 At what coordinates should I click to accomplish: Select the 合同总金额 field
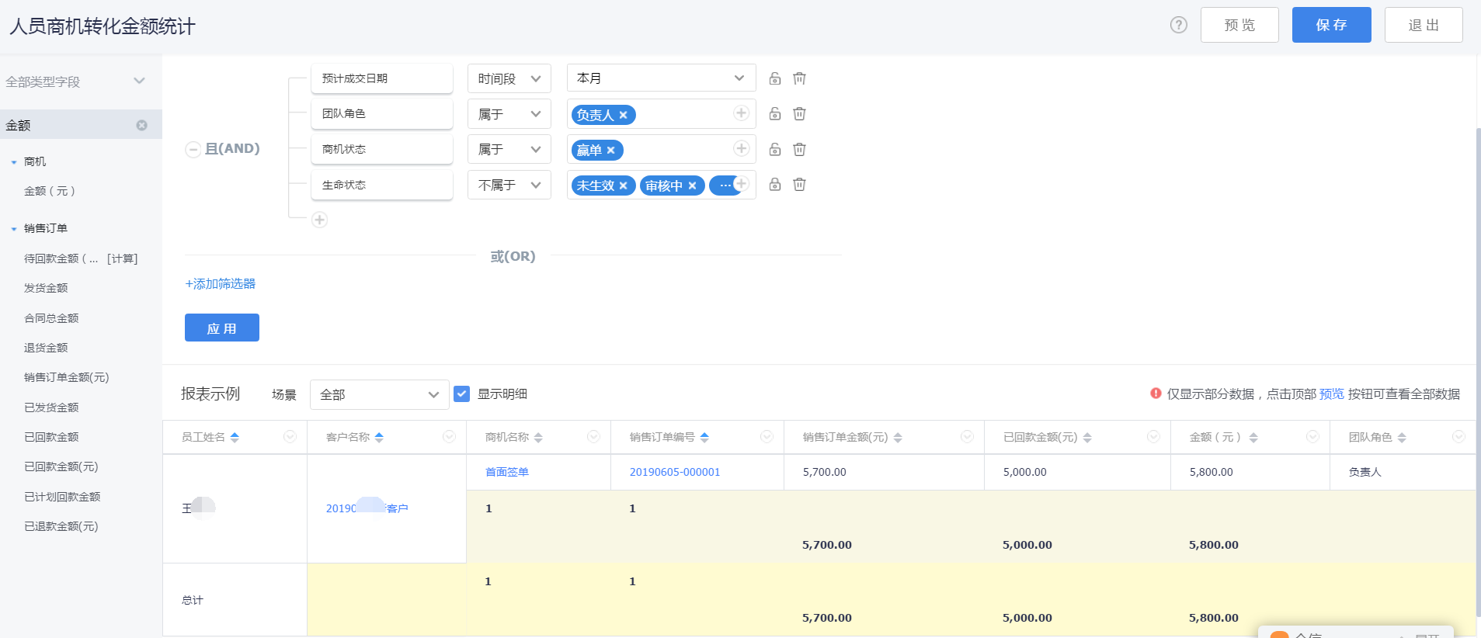pyautogui.click(x=51, y=318)
